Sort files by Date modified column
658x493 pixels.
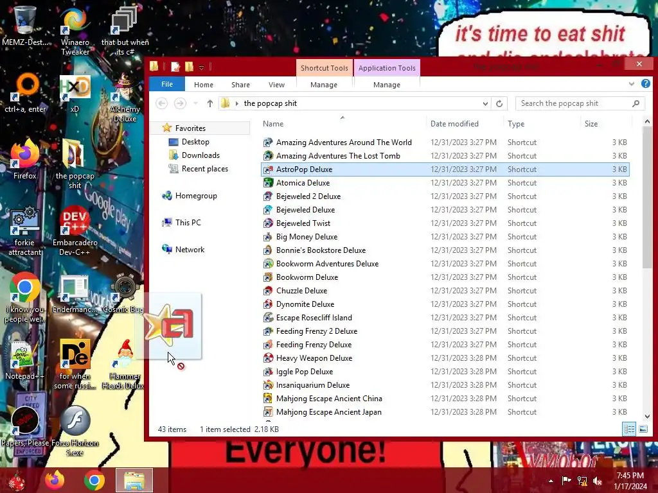click(464, 124)
